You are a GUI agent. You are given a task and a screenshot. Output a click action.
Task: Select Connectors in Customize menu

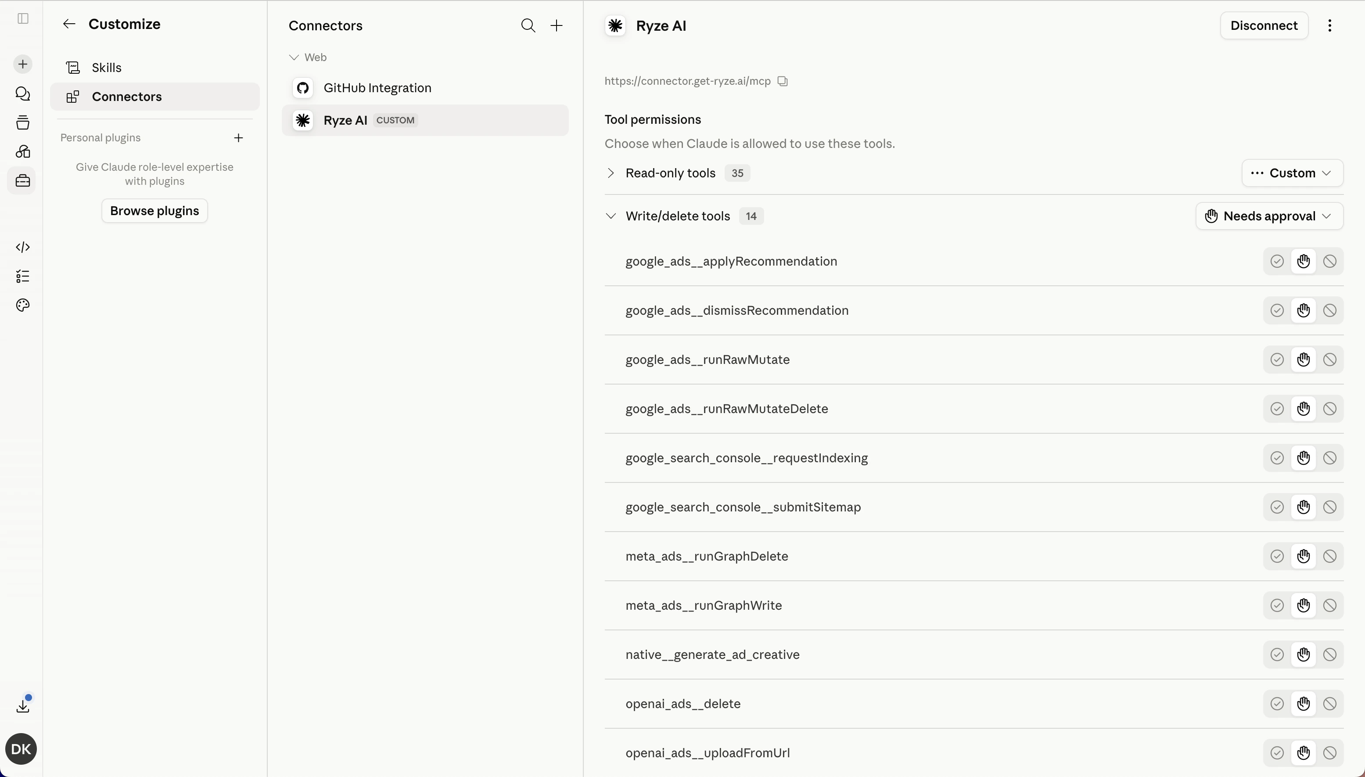pyautogui.click(x=154, y=97)
